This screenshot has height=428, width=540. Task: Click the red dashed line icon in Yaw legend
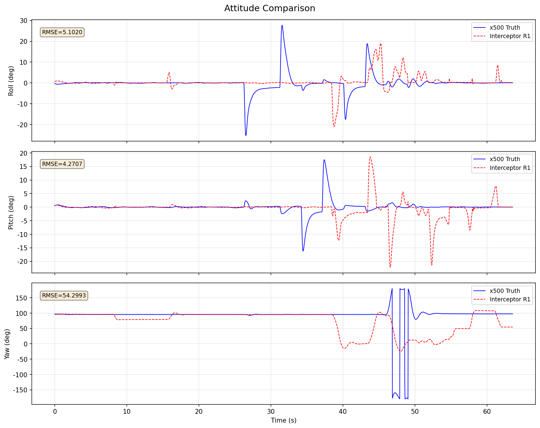click(x=480, y=300)
